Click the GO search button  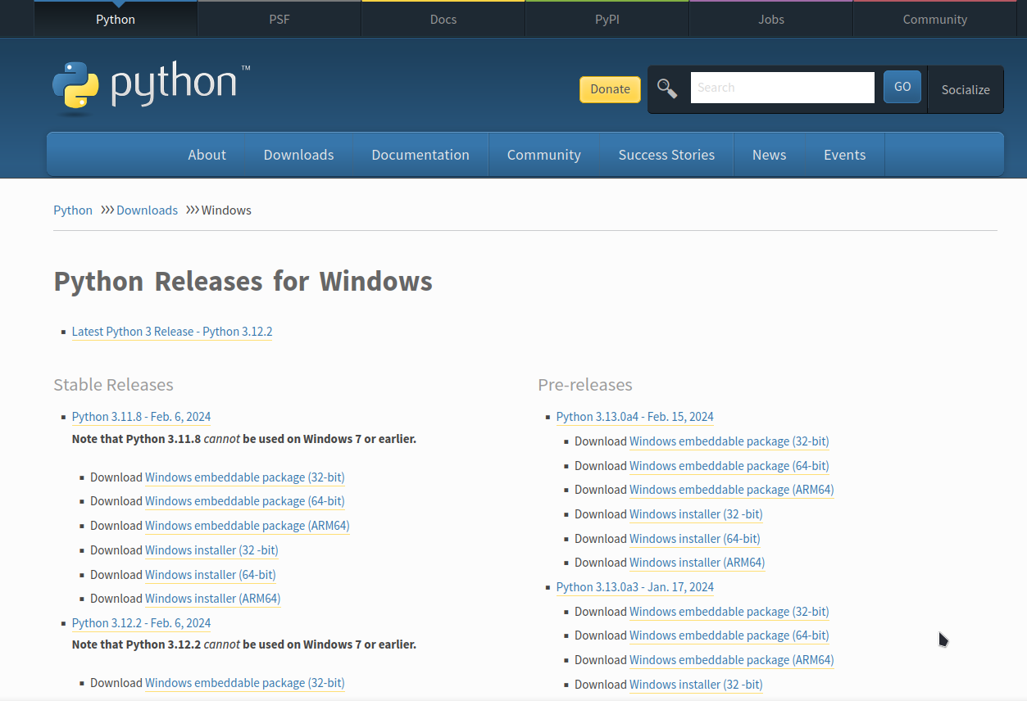[x=902, y=87]
